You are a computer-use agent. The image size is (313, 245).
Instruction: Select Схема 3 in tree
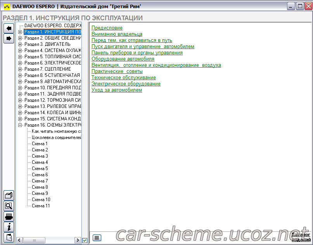coord(40,156)
